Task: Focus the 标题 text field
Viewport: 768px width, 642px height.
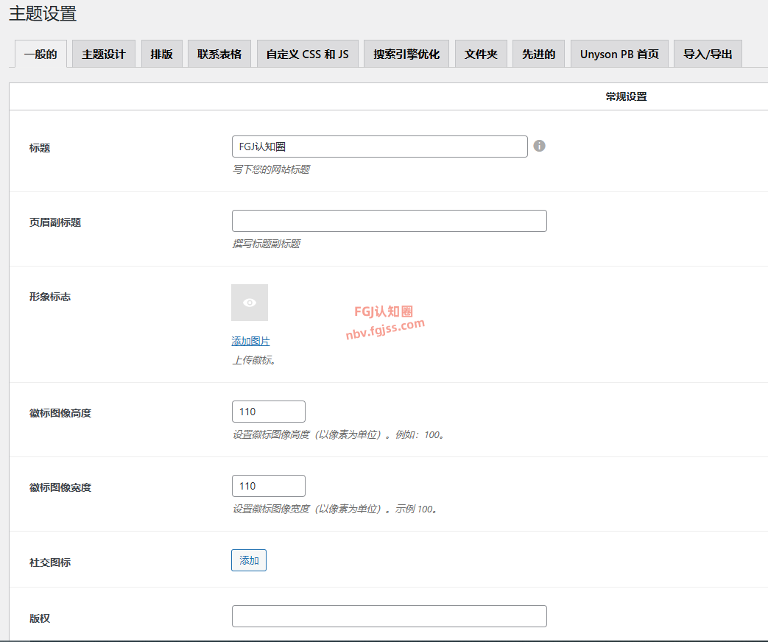Action: coord(379,147)
